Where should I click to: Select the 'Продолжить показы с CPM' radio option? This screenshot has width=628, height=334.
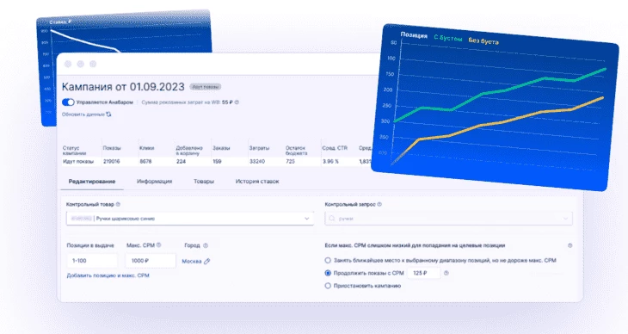[x=328, y=273]
